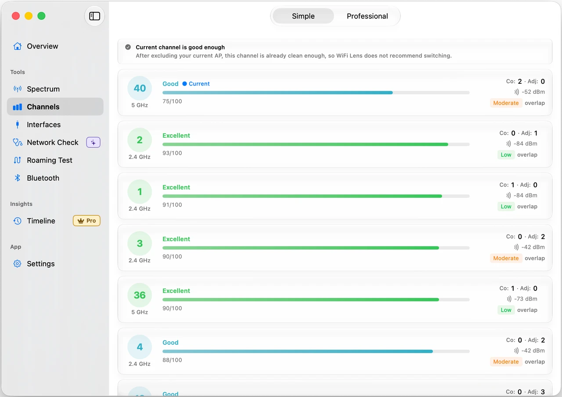Click the 91/100 score text
The image size is (562, 397).
point(172,205)
